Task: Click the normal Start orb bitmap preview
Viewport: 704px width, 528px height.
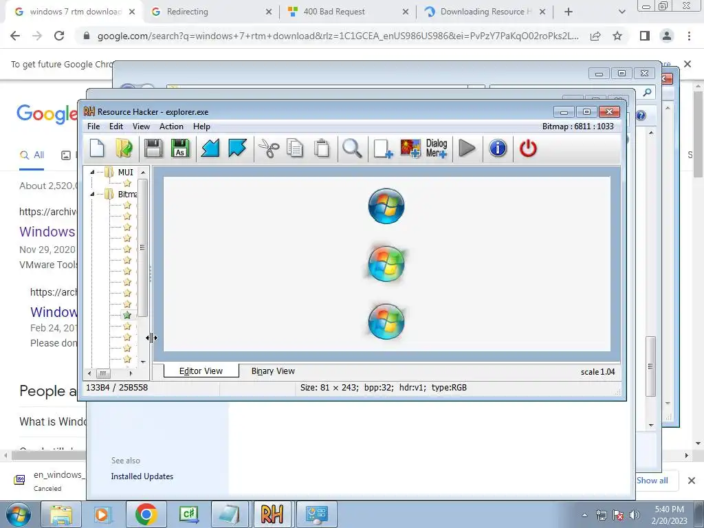Action: pyautogui.click(x=386, y=206)
